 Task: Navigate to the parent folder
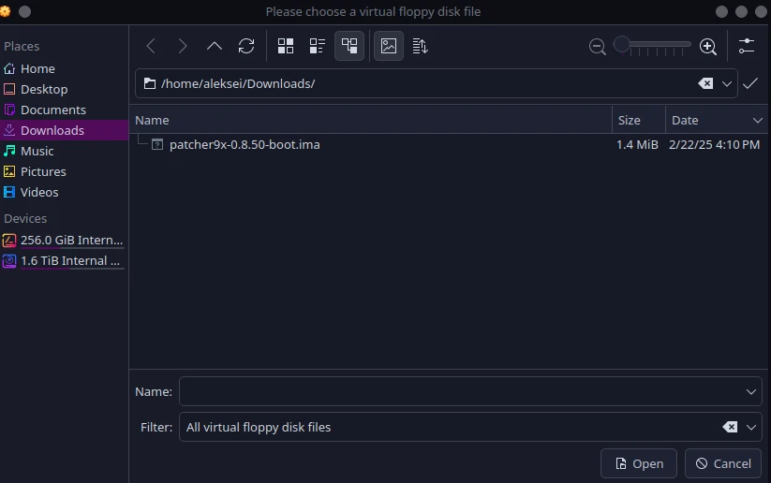coord(215,46)
